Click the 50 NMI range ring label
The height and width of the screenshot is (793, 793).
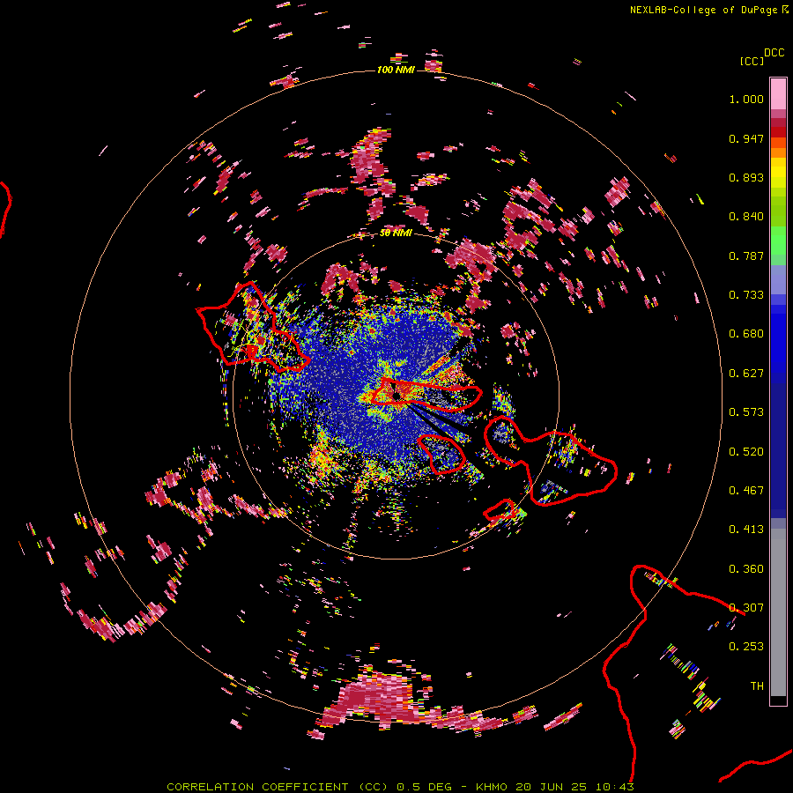[x=396, y=233]
